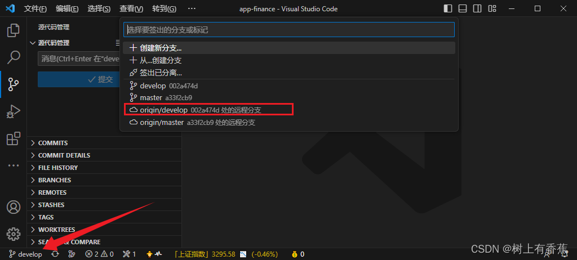Open the Accounts icon
Screen dimensions: 577x260
pos(14,207)
